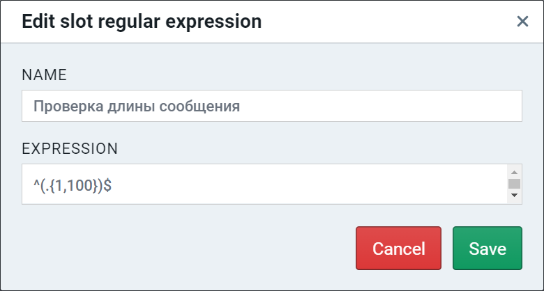Click the '{1,100}' quantifier in the expression
Viewport: 544px width, 291px height.
coord(74,187)
